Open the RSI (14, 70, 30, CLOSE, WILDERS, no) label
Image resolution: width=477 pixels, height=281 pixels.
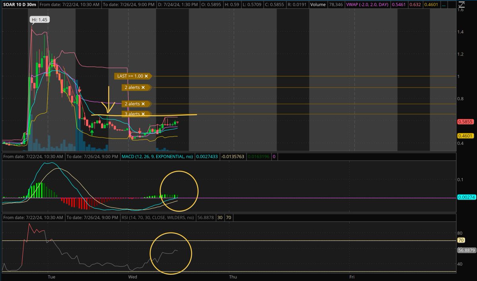157,218
